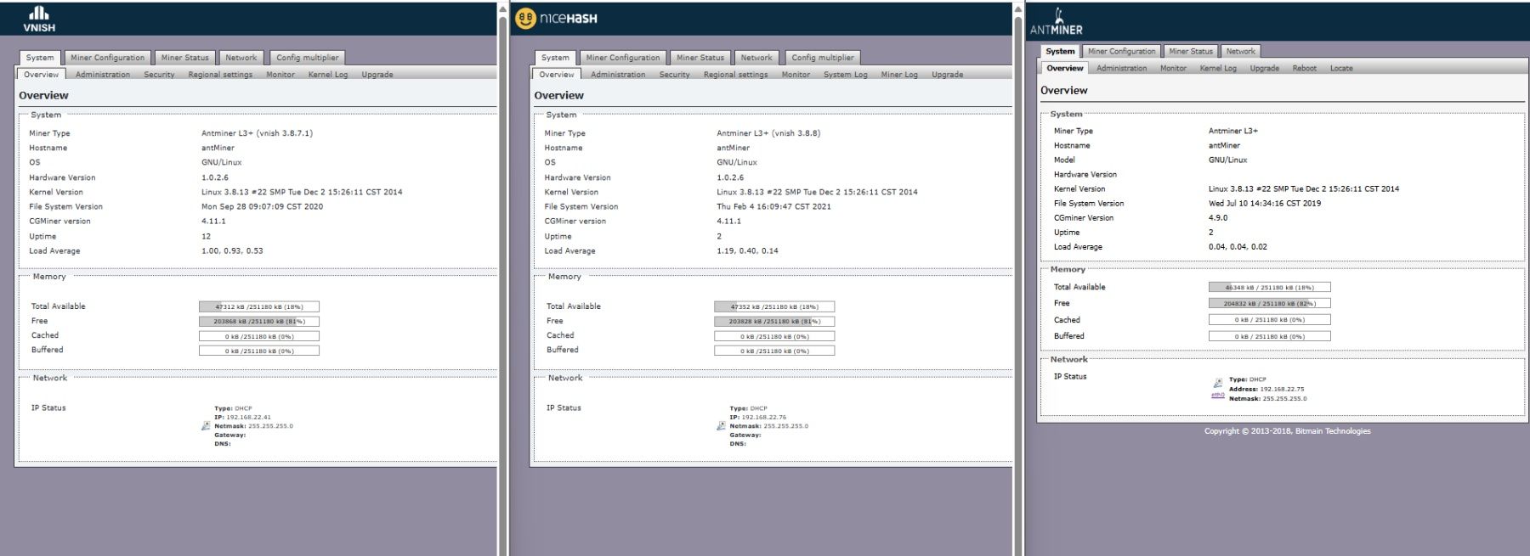The width and height of the screenshot is (1530, 556).
Task: Click the eth0 link in Antminer panel
Action: [x=1218, y=395]
